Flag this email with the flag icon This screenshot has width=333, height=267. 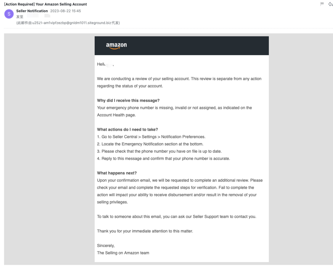(322, 4)
